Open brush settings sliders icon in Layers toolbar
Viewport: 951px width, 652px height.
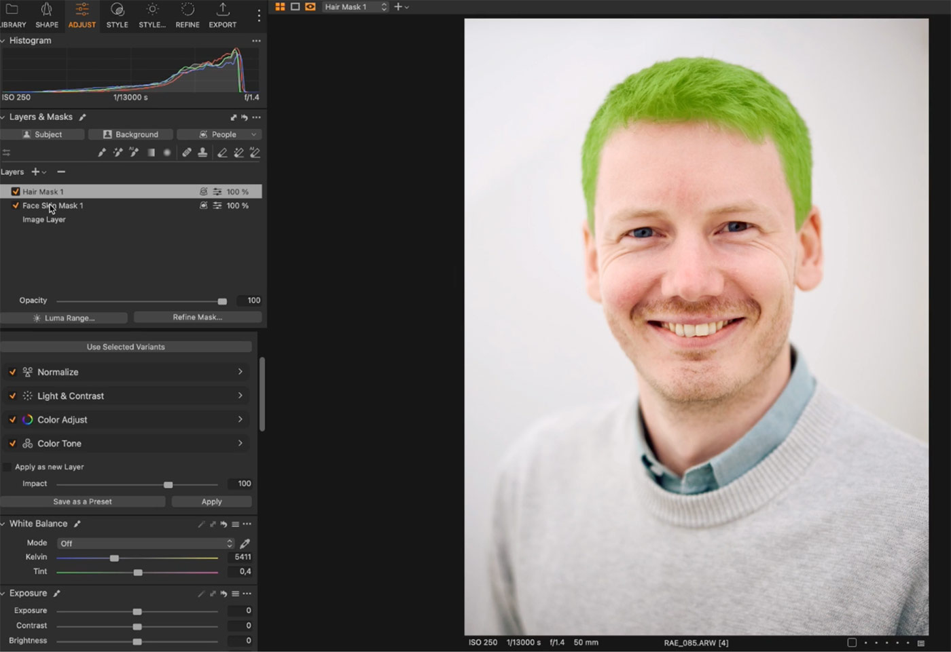[6, 153]
